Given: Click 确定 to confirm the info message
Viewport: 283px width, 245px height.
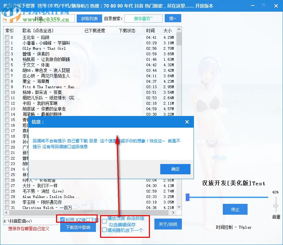Looking at the screenshot, I should (x=175, y=169).
